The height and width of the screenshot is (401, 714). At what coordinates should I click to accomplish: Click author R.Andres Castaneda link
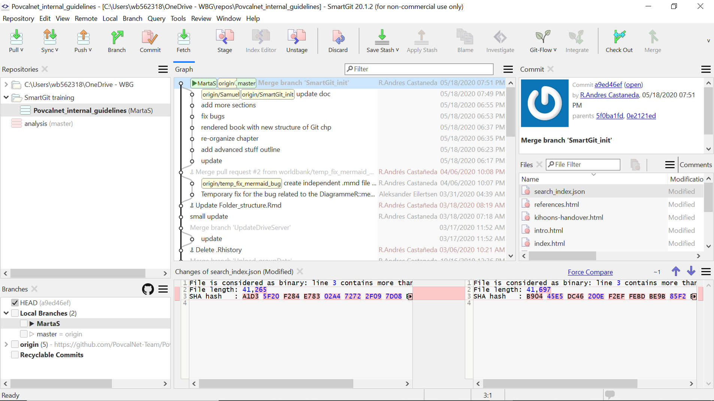[x=609, y=95]
